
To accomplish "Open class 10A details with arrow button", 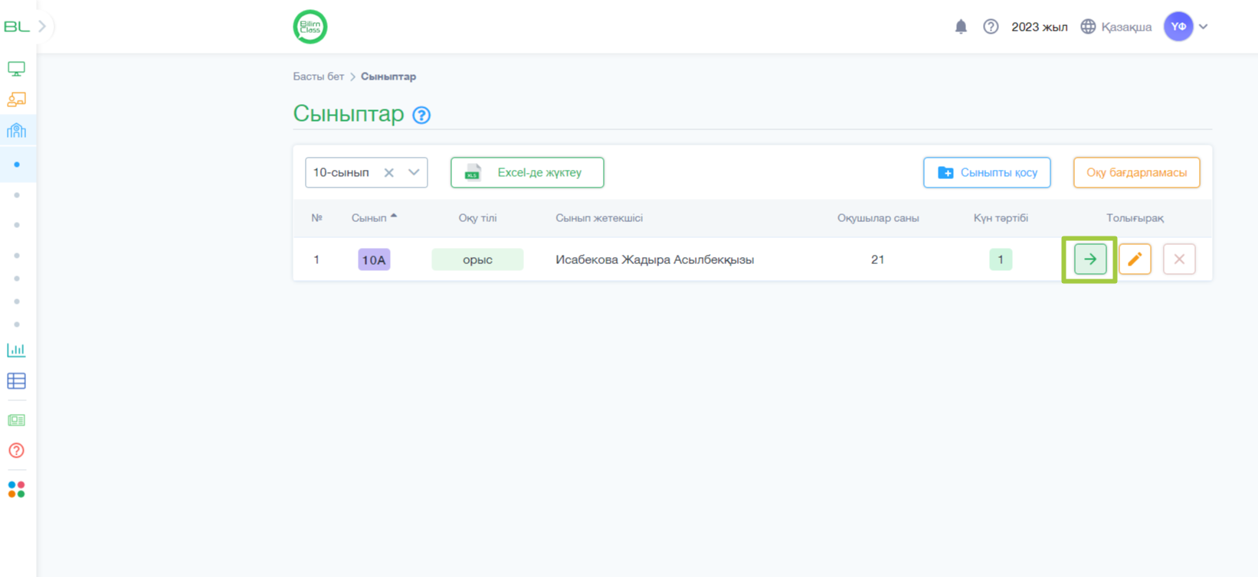I will [1089, 259].
